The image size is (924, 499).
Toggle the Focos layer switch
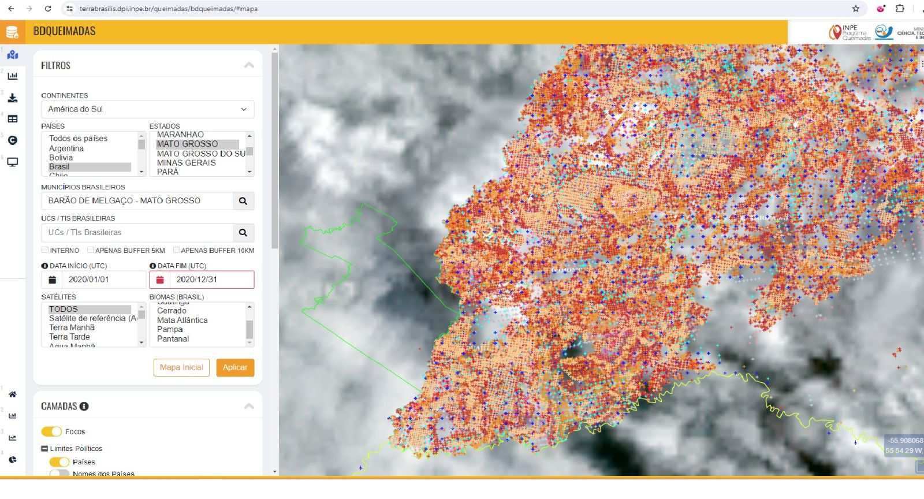51,431
